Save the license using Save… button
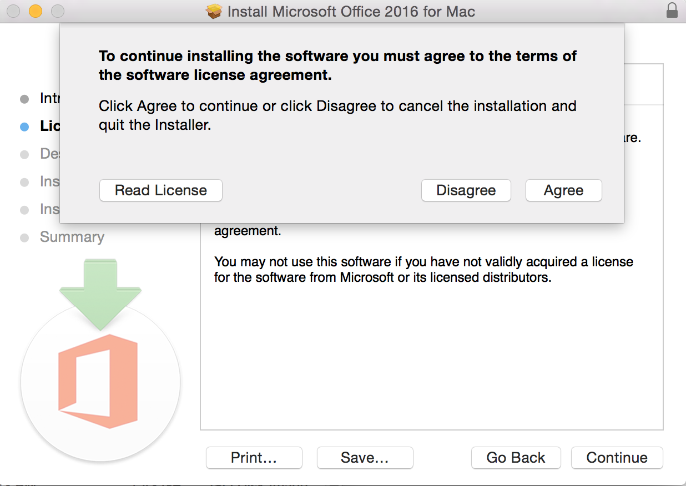This screenshot has width=686, height=486. point(365,458)
